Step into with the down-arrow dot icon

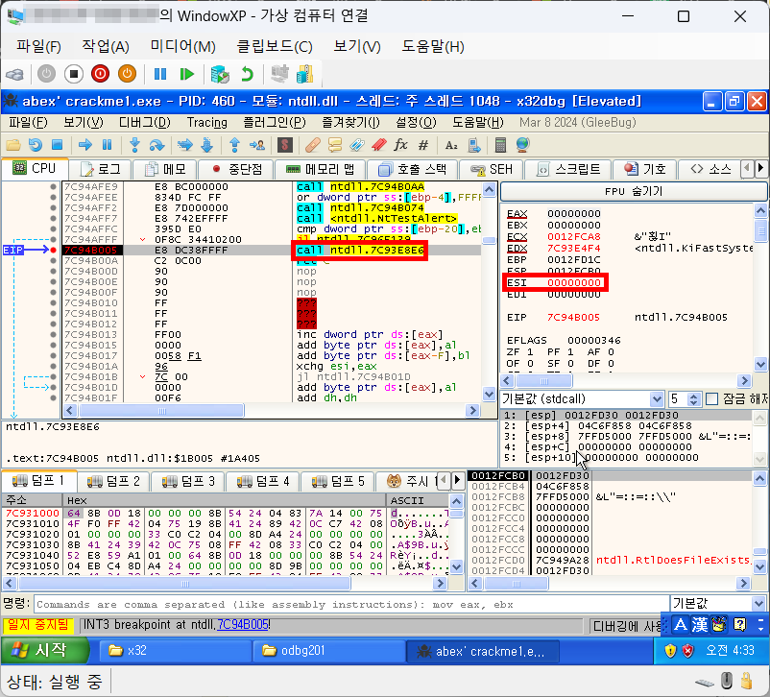pyautogui.click(x=134, y=145)
